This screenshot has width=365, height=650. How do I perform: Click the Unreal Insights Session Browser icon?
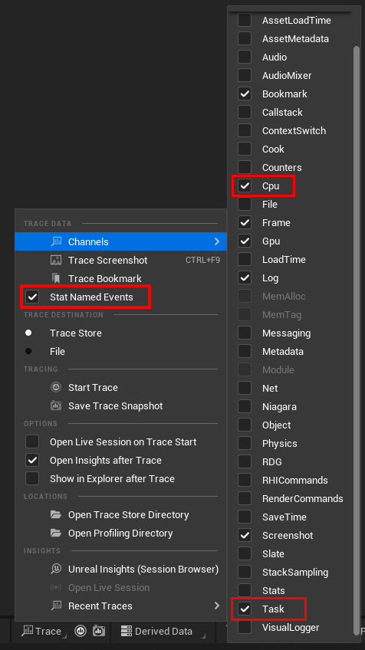tap(56, 569)
